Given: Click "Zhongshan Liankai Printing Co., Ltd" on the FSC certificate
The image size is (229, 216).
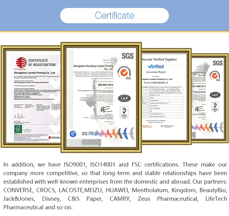Looking at the screenshot, I should (35, 73).
